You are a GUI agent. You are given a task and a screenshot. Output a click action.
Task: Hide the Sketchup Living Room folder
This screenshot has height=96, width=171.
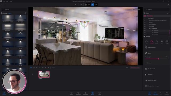[x=145, y=20]
